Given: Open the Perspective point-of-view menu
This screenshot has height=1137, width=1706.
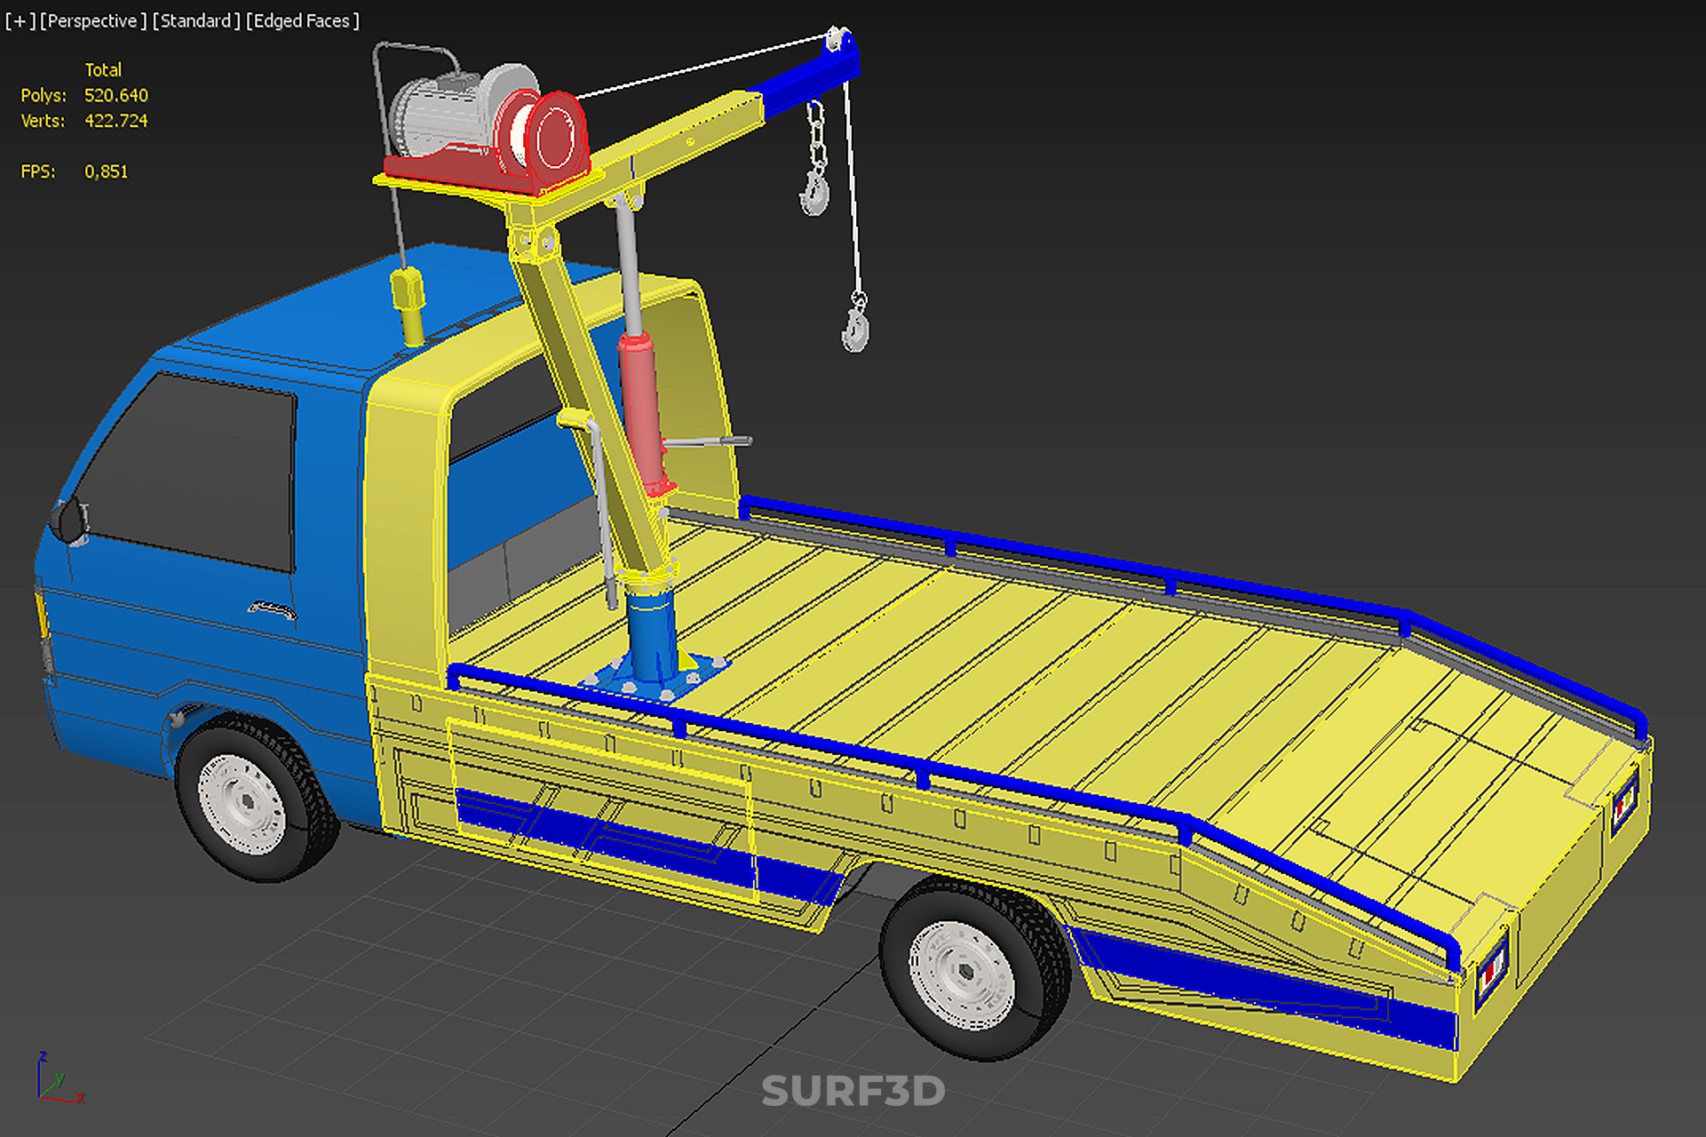Looking at the screenshot, I should [x=92, y=20].
